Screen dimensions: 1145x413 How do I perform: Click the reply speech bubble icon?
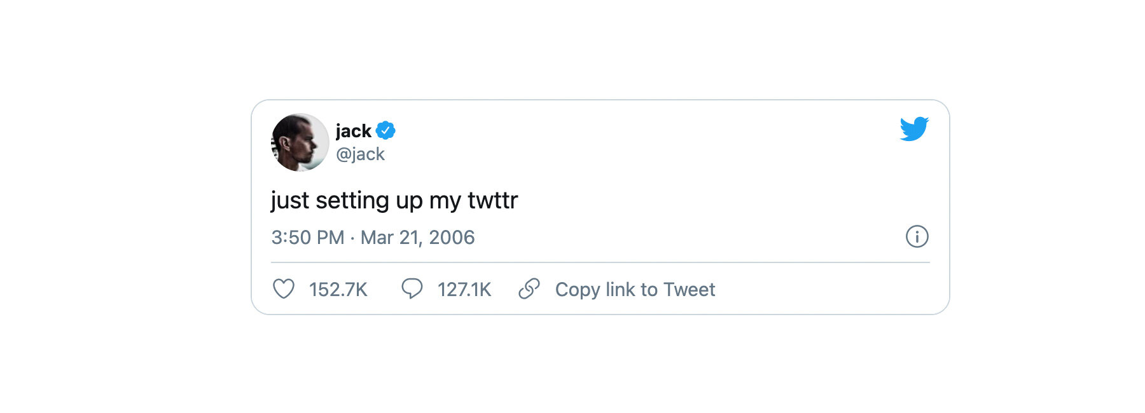[412, 288]
